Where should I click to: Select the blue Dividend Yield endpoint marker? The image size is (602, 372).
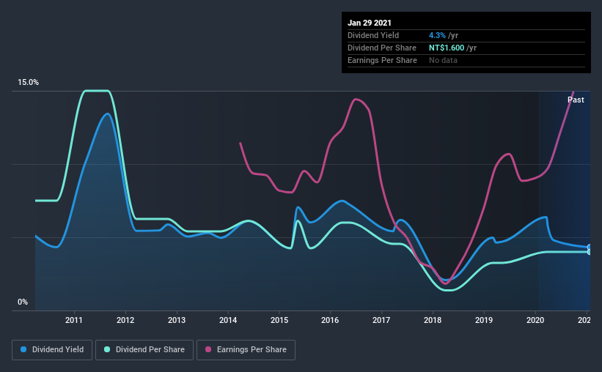point(589,248)
